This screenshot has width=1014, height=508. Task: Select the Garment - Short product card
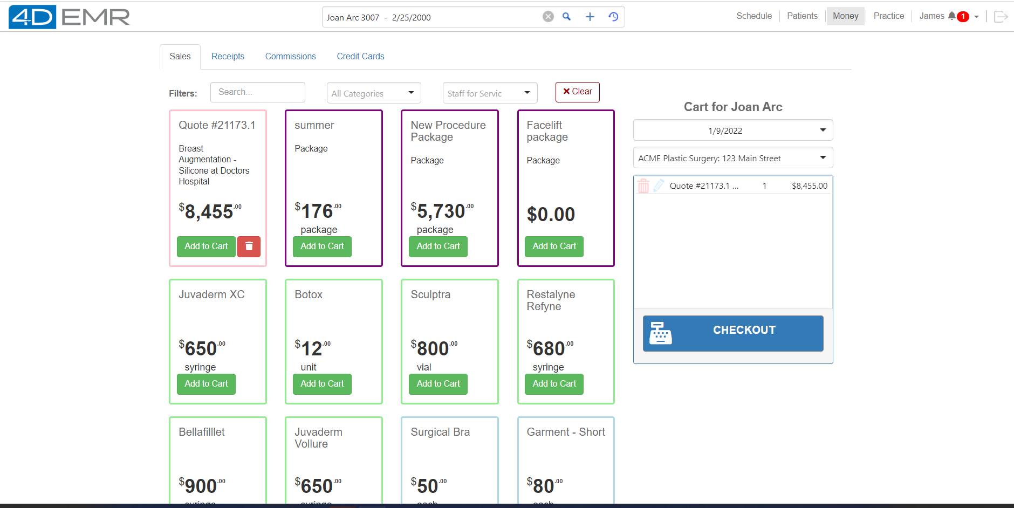tap(566, 461)
